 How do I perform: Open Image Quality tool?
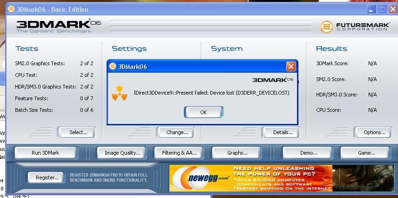(122, 153)
